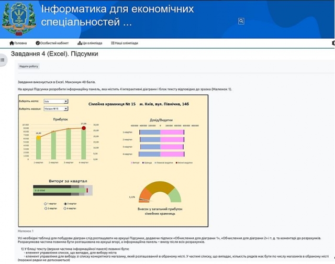Click the sample dashboard image Малюнок 1
335x264 pixels.
113,161
